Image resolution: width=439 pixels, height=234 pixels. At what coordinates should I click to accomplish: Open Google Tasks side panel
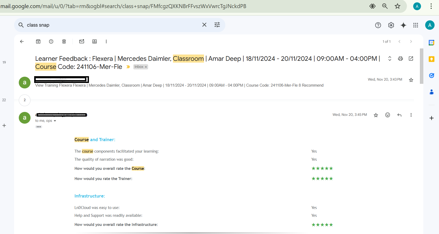coord(431,75)
